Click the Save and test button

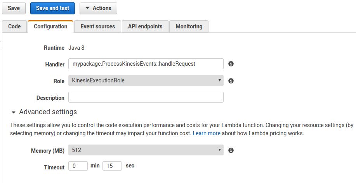pyautogui.click(x=53, y=8)
